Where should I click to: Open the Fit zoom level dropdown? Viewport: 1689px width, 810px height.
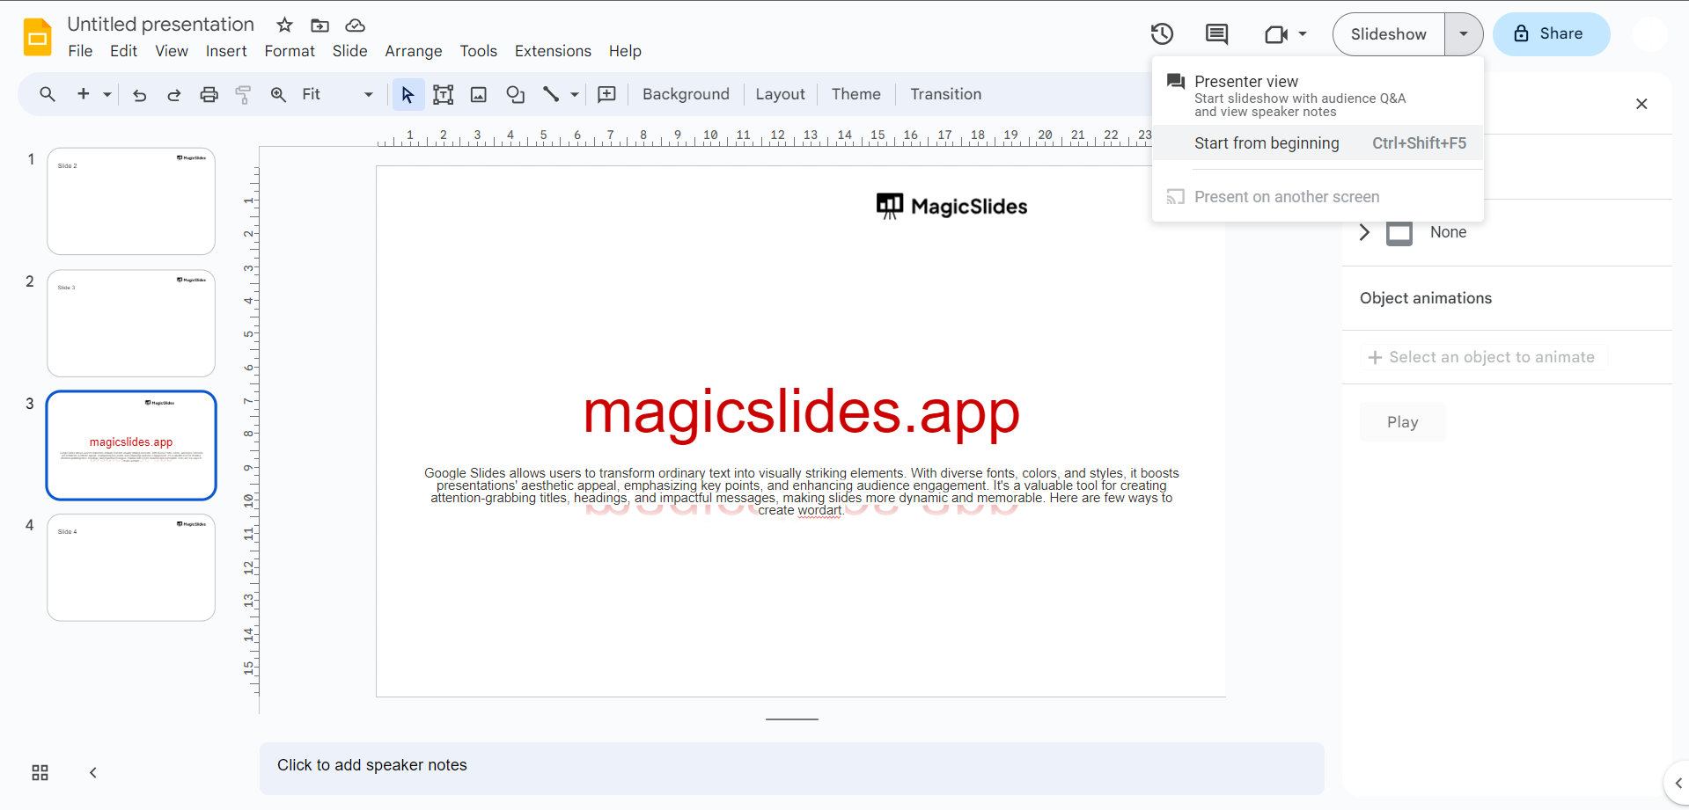(337, 94)
